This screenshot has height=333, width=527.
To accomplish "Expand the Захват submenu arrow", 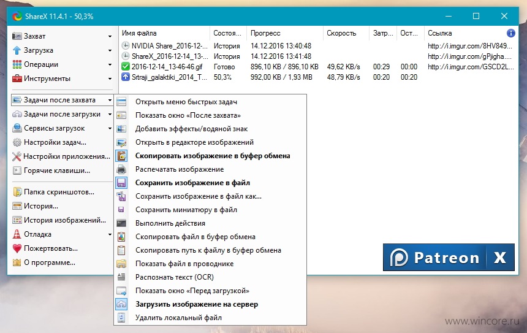I will coord(110,36).
